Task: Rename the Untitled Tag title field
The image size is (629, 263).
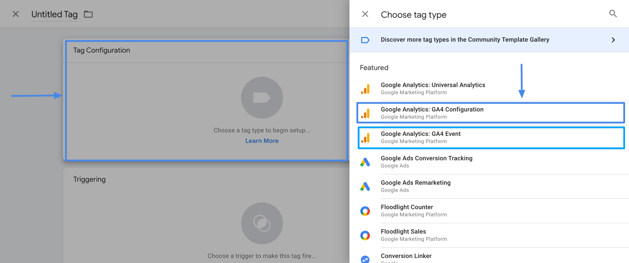Action: [x=54, y=14]
